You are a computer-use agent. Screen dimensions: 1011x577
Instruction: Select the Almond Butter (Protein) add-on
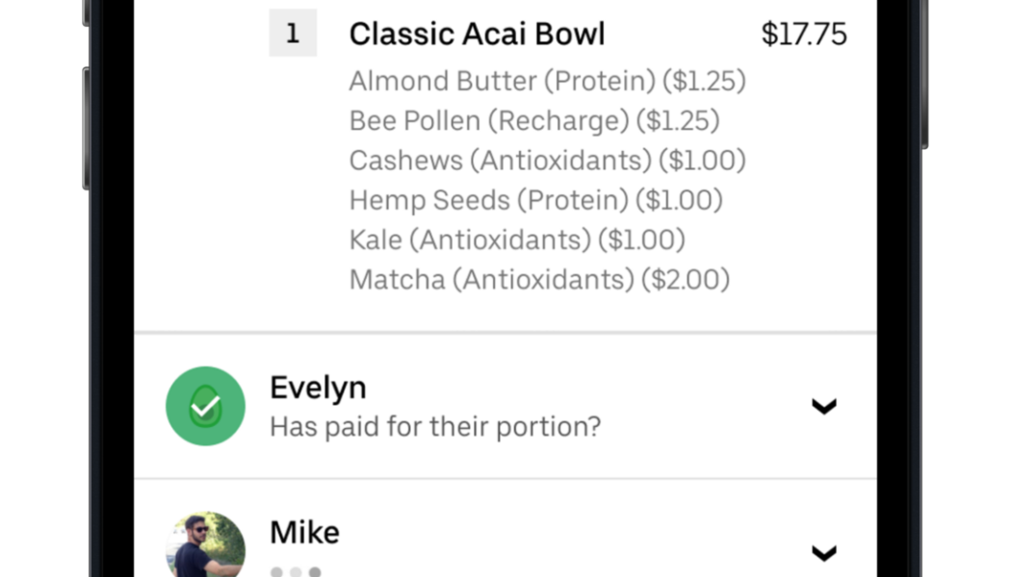(x=547, y=81)
